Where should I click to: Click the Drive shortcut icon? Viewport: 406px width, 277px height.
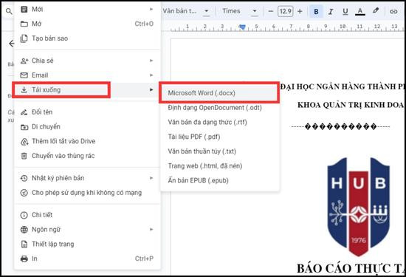click(x=24, y=142)
